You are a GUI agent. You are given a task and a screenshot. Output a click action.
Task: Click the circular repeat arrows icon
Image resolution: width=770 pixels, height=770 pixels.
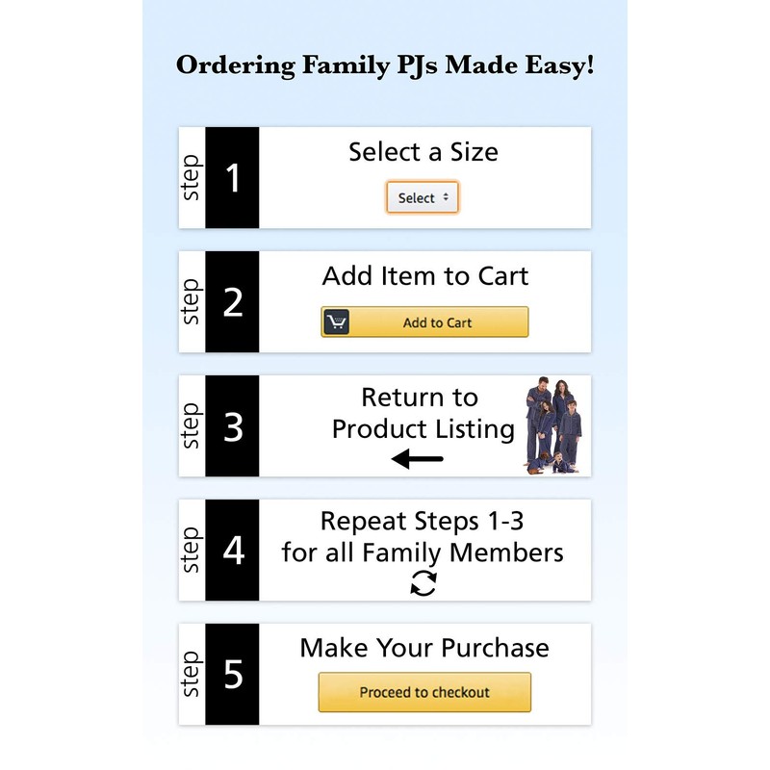click(x=423, y=583)
